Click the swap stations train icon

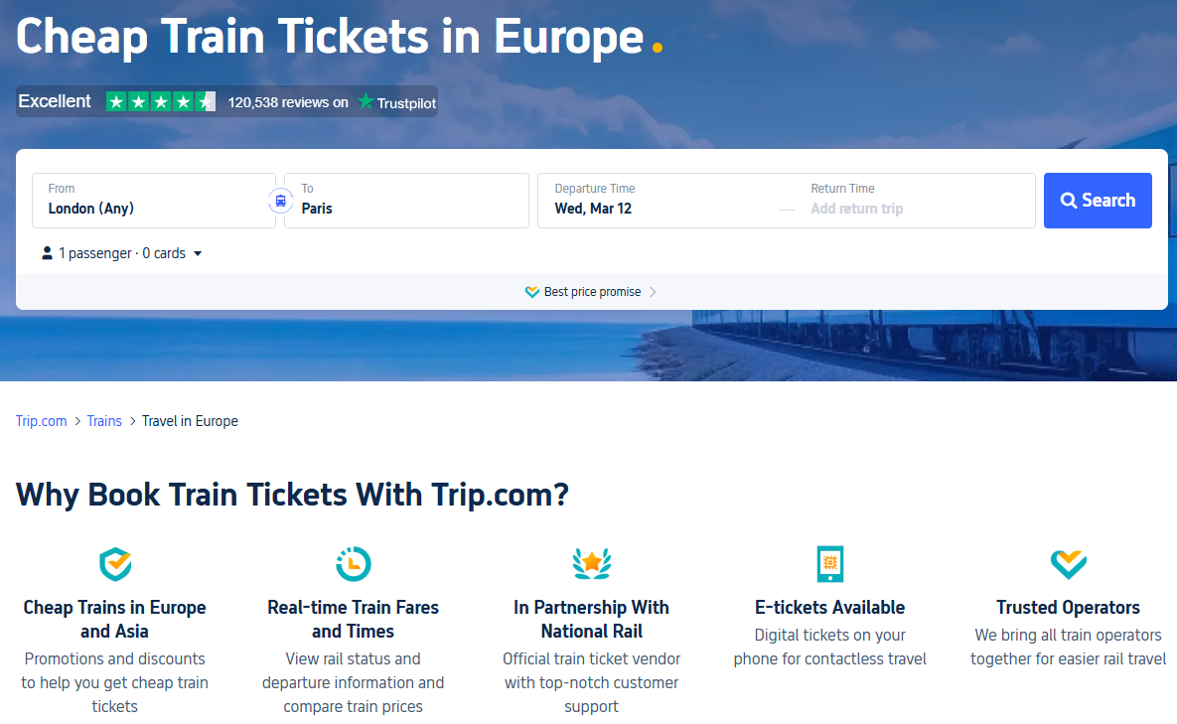click(x=280, y=201)
